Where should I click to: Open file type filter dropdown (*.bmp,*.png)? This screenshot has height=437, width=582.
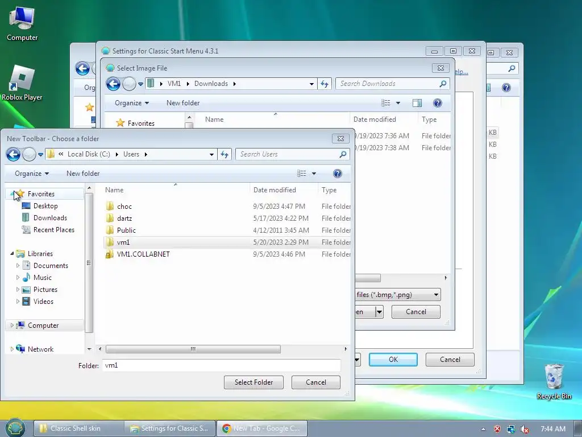436,295
